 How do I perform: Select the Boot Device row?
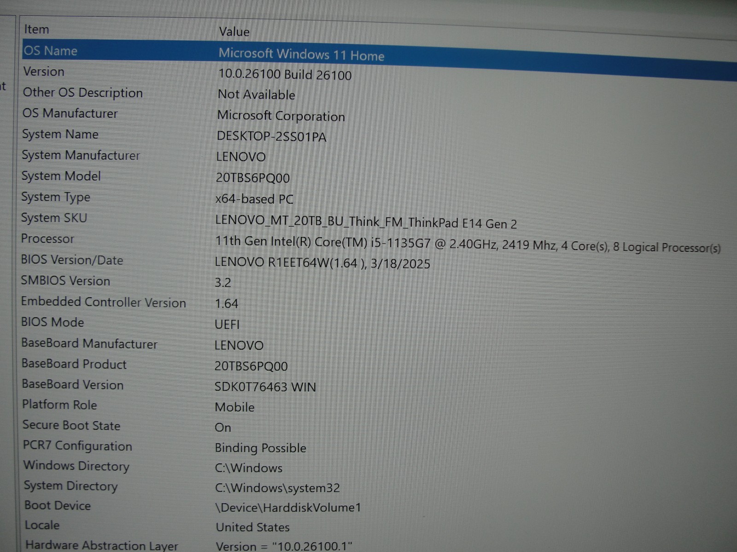pos(58,506)
